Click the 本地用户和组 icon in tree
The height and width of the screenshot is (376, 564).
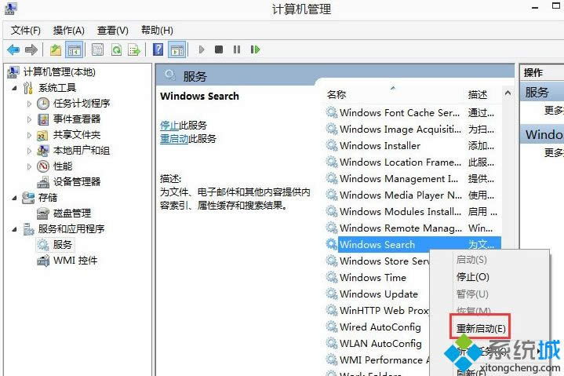[x=43, y=151]
